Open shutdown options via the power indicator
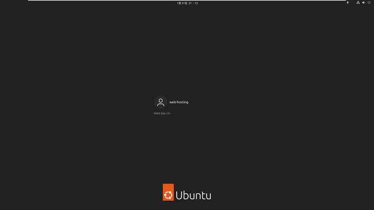 (x=369, y=3)
